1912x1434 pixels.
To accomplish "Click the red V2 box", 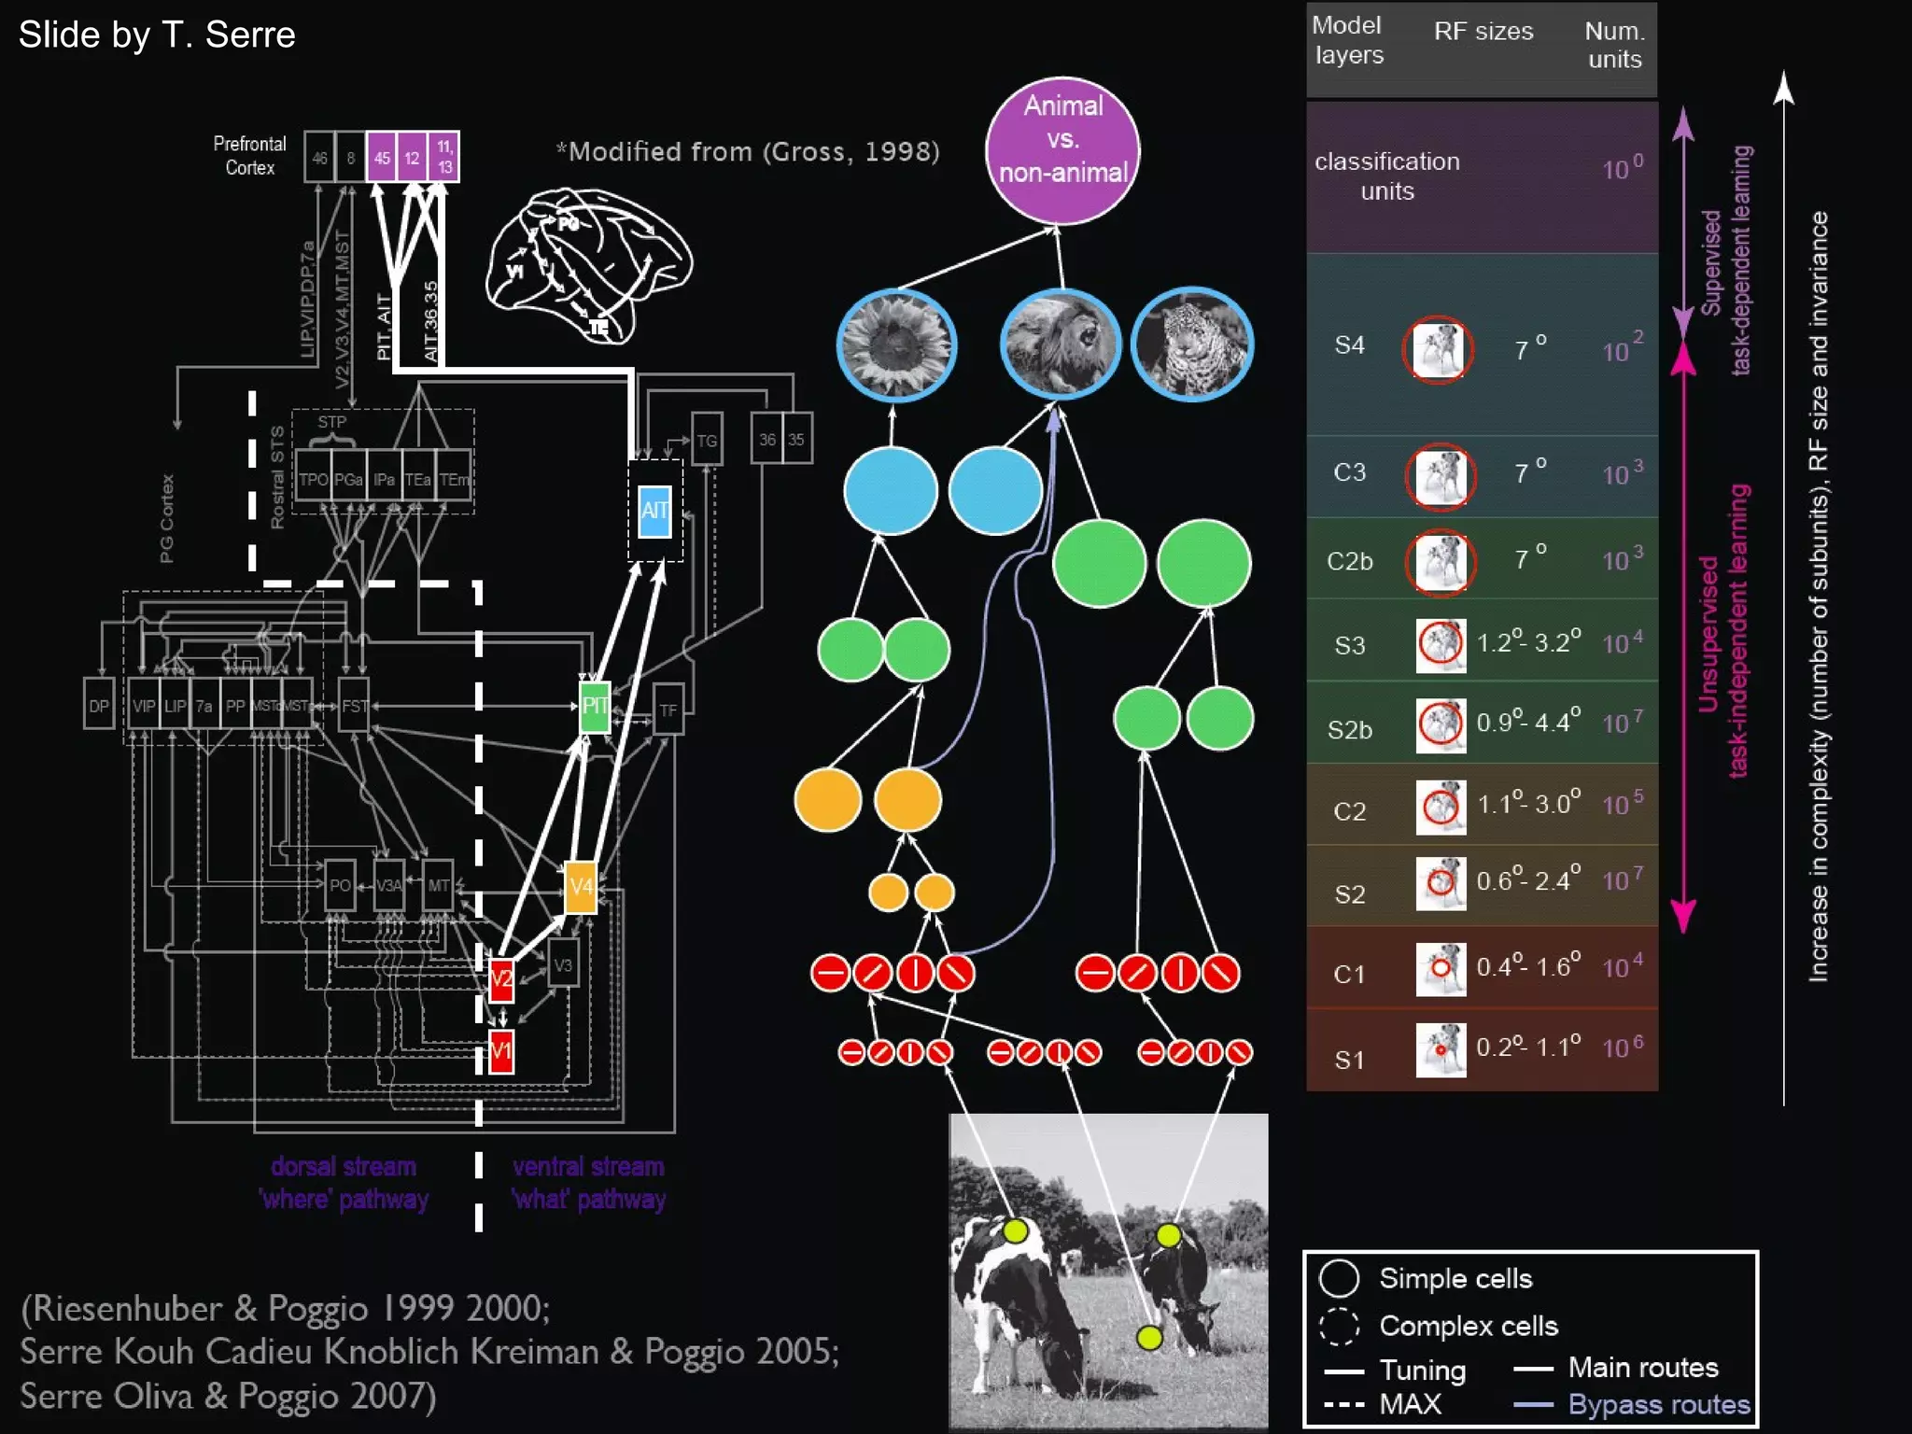I will 501,979.
